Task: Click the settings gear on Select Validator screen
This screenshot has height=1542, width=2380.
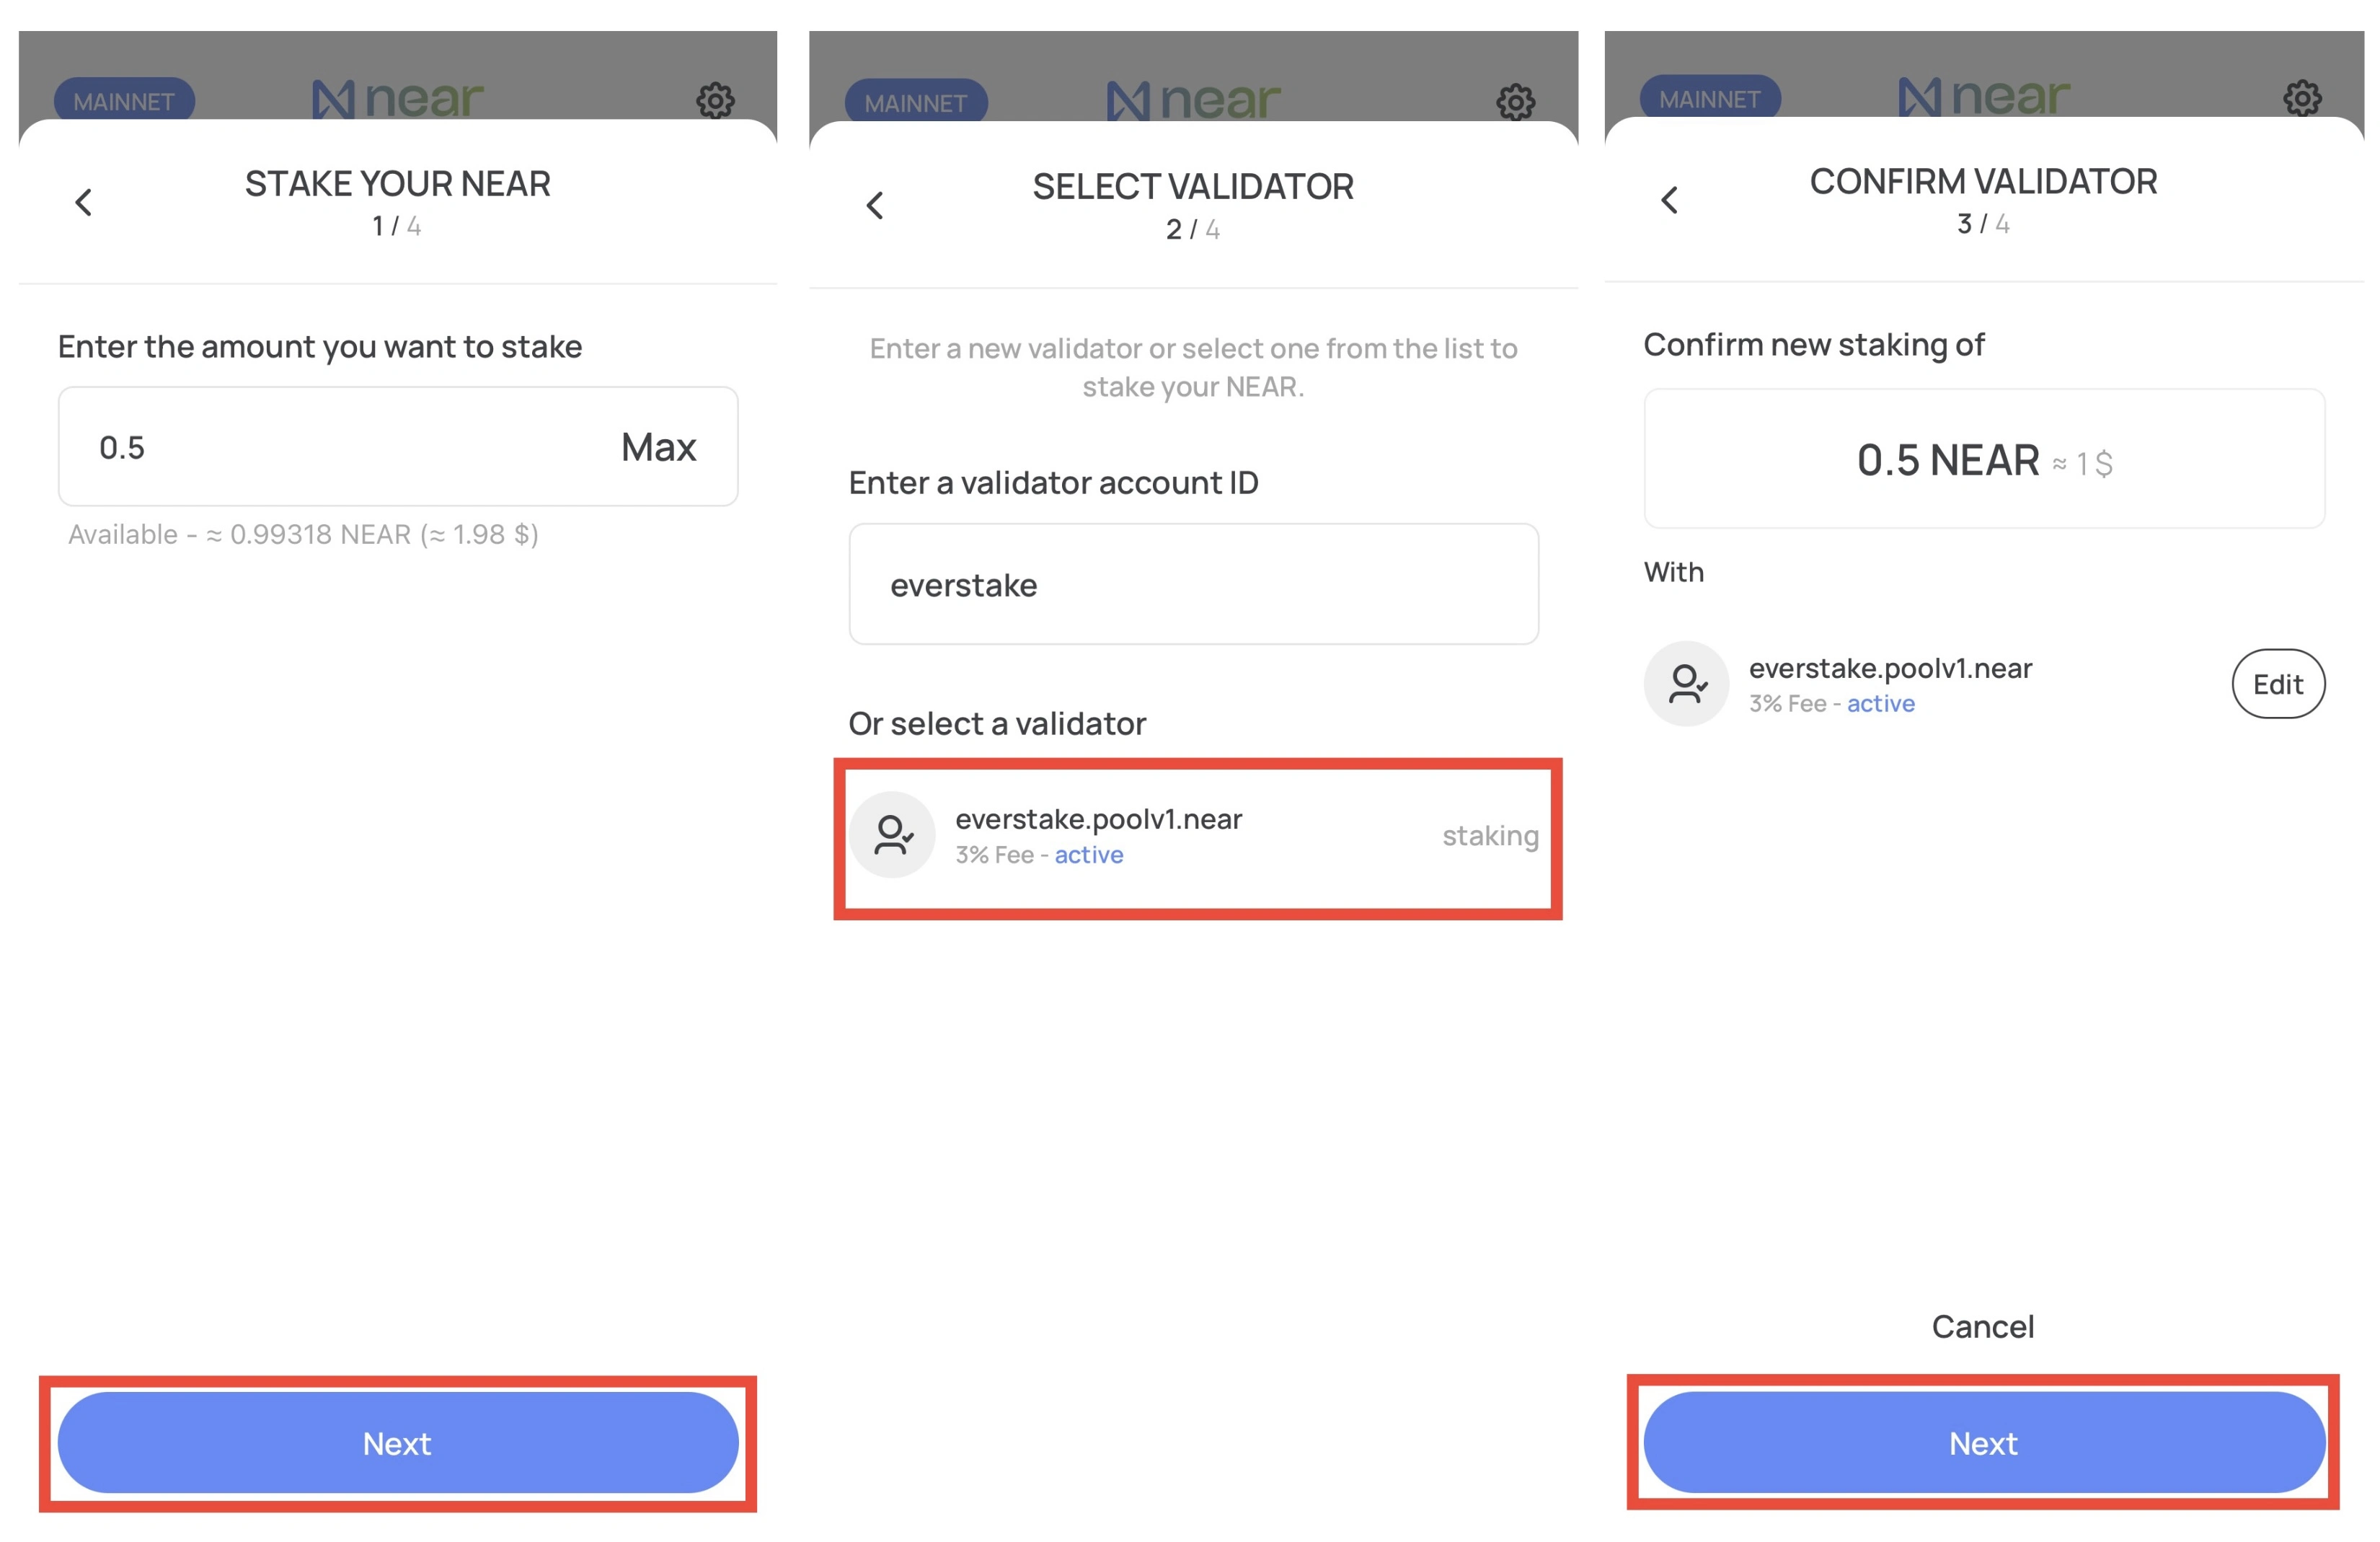Action: point(1515,101)
